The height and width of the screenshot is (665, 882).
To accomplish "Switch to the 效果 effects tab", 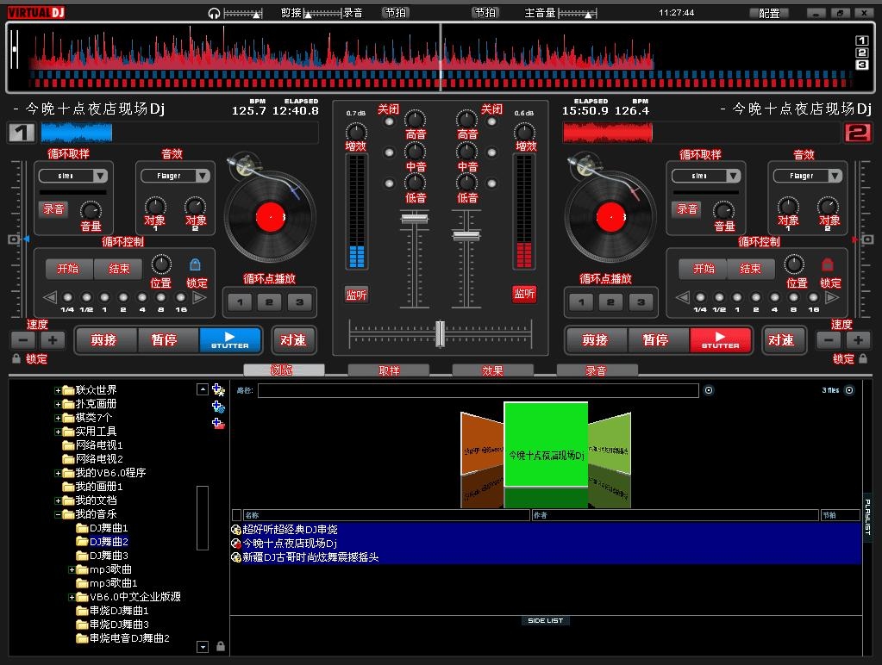I will point(493,370).
